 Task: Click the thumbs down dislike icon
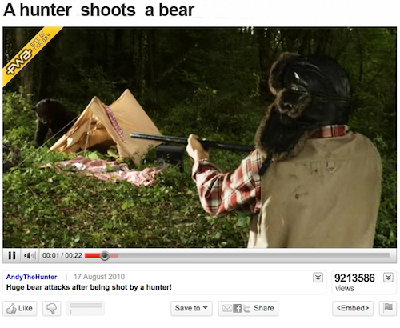(52, 309)
